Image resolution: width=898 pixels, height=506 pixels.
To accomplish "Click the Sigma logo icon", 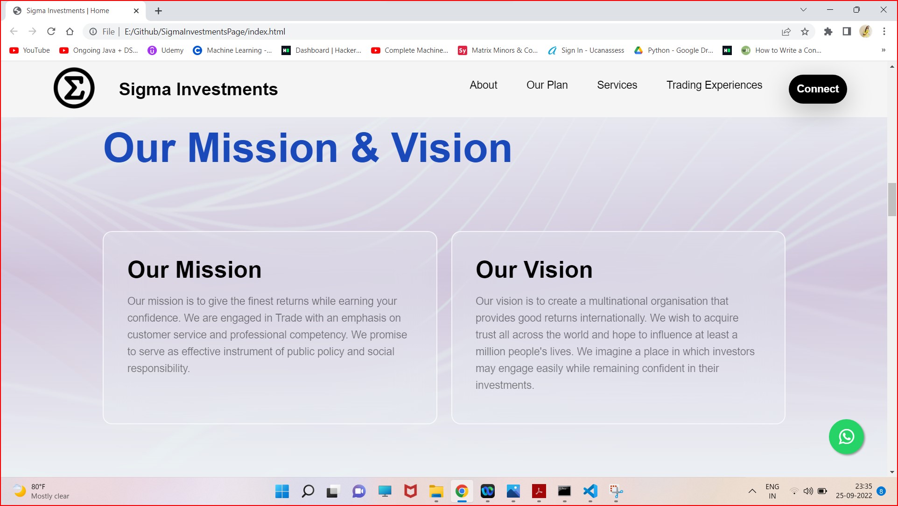I will point(74,88).
